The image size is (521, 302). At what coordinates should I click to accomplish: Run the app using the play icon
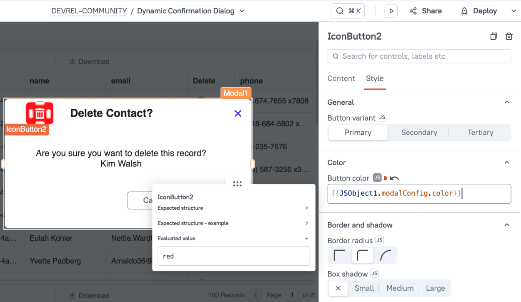pos(391,11)
